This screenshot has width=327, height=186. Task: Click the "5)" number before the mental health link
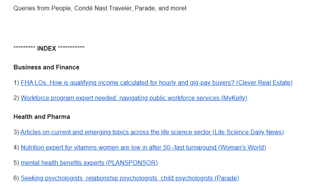tap(16, 163)
